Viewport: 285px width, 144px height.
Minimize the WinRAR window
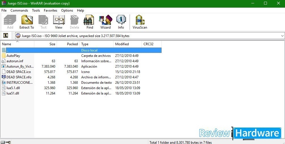coord(253,3)
